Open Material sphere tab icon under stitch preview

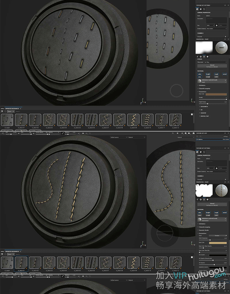click(x=208, y=199)
